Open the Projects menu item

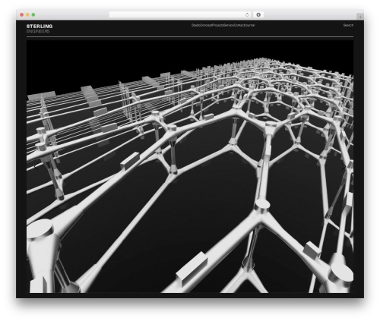click(217, 25)
